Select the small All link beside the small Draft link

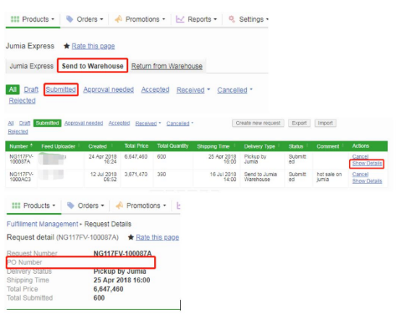coord(11,123)
